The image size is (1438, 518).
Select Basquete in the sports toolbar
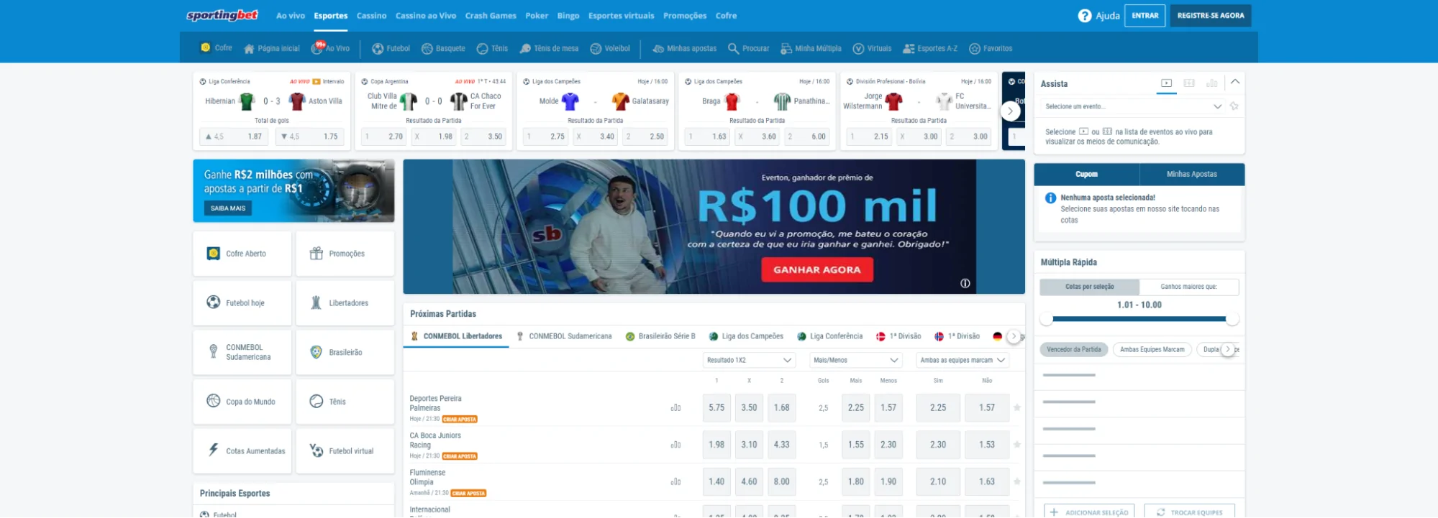coord(443,49)
